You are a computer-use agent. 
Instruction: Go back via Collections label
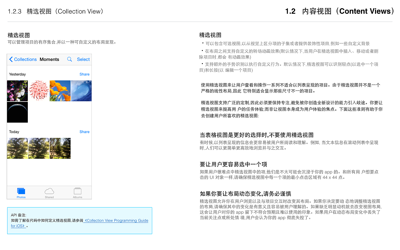[25, 59]
